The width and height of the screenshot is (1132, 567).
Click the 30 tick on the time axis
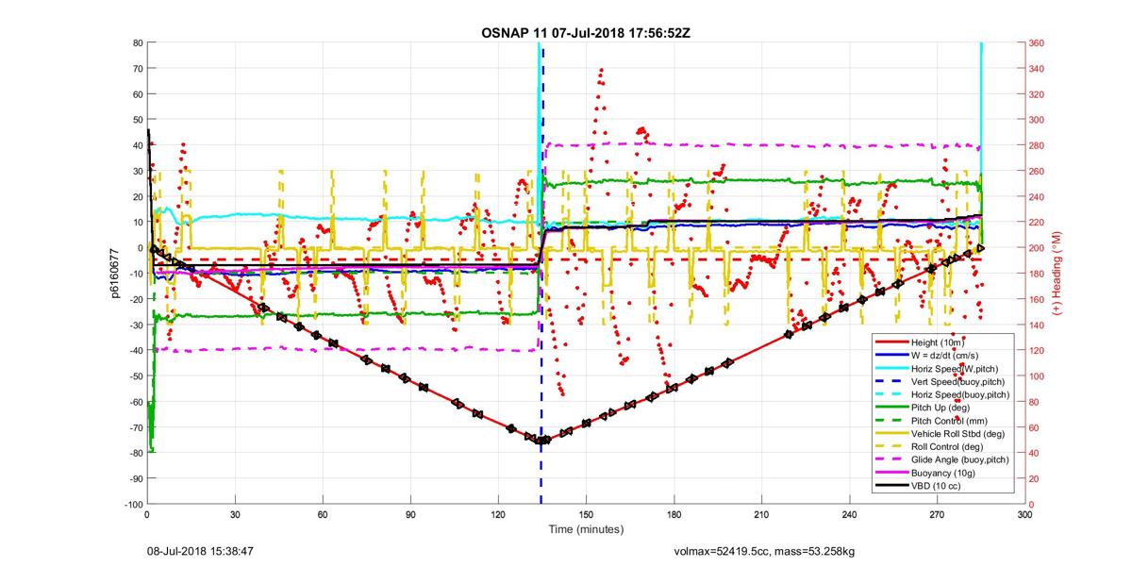[234, 515]
